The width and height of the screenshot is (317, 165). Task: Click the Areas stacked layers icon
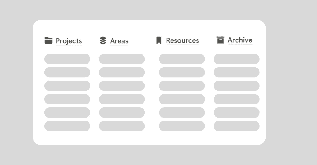pyautogui.click(x=103, y=40)
